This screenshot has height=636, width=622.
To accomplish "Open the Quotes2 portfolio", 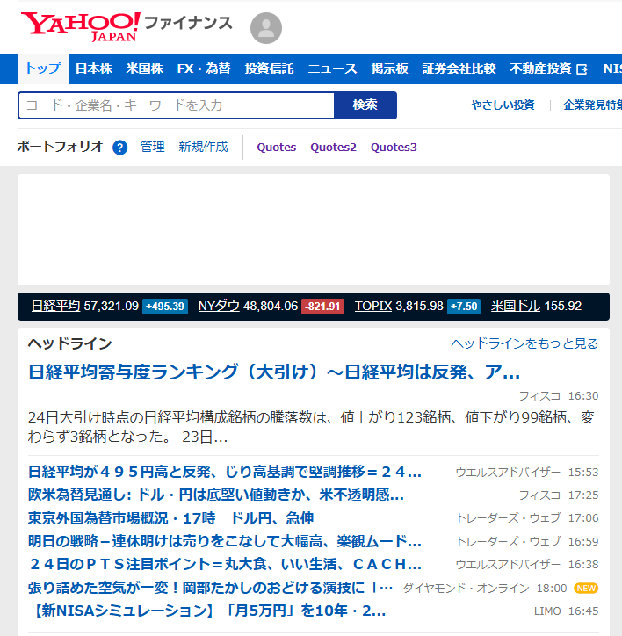I will click(x=333, y=148).
